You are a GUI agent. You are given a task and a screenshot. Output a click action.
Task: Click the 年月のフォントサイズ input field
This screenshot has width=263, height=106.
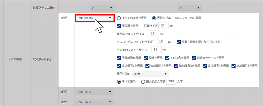click(154, 34)
